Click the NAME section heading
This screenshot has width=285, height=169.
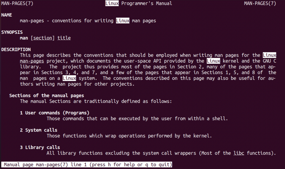tap(7, 15)
